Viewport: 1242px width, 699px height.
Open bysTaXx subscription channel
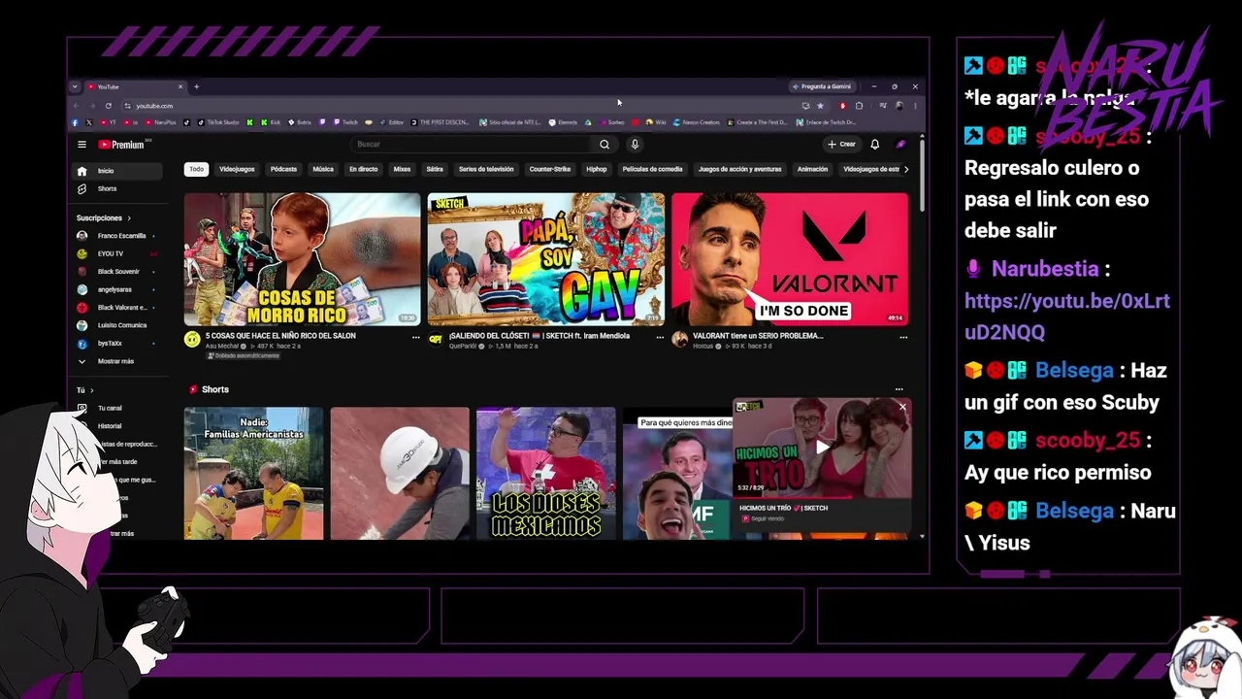[118, 344]
